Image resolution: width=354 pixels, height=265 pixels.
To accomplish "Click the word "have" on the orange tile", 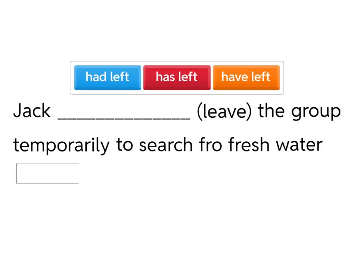I will pos(234,77).
